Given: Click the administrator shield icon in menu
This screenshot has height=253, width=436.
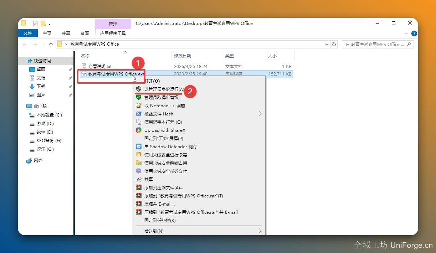Looking at the screenshot, I should [x=139, y=89].
